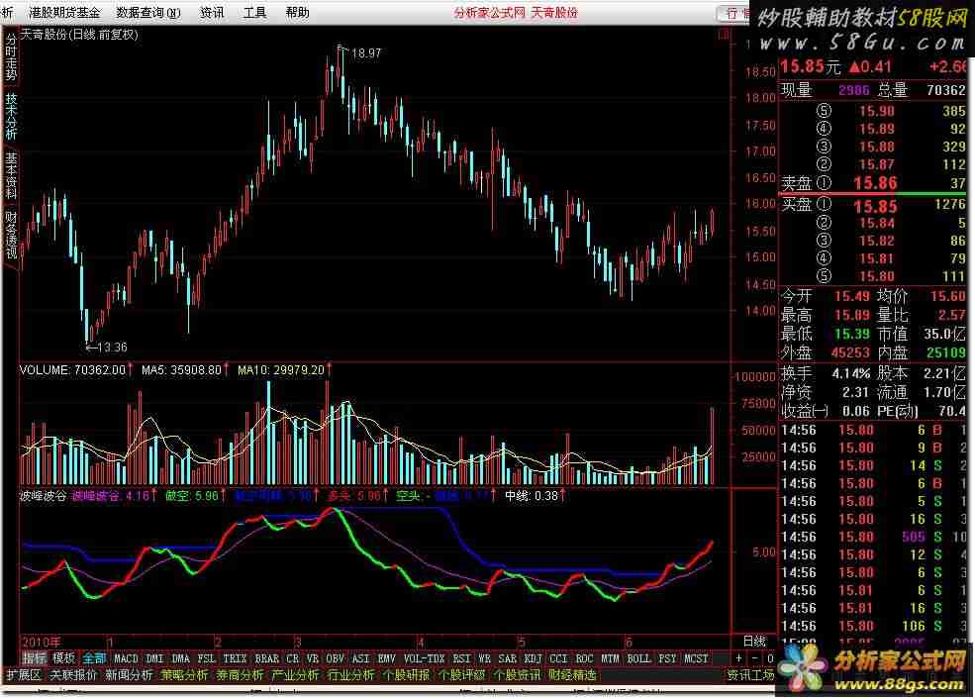Open the 策略分析 tab

pyautogui.click(x=185, y=675)
